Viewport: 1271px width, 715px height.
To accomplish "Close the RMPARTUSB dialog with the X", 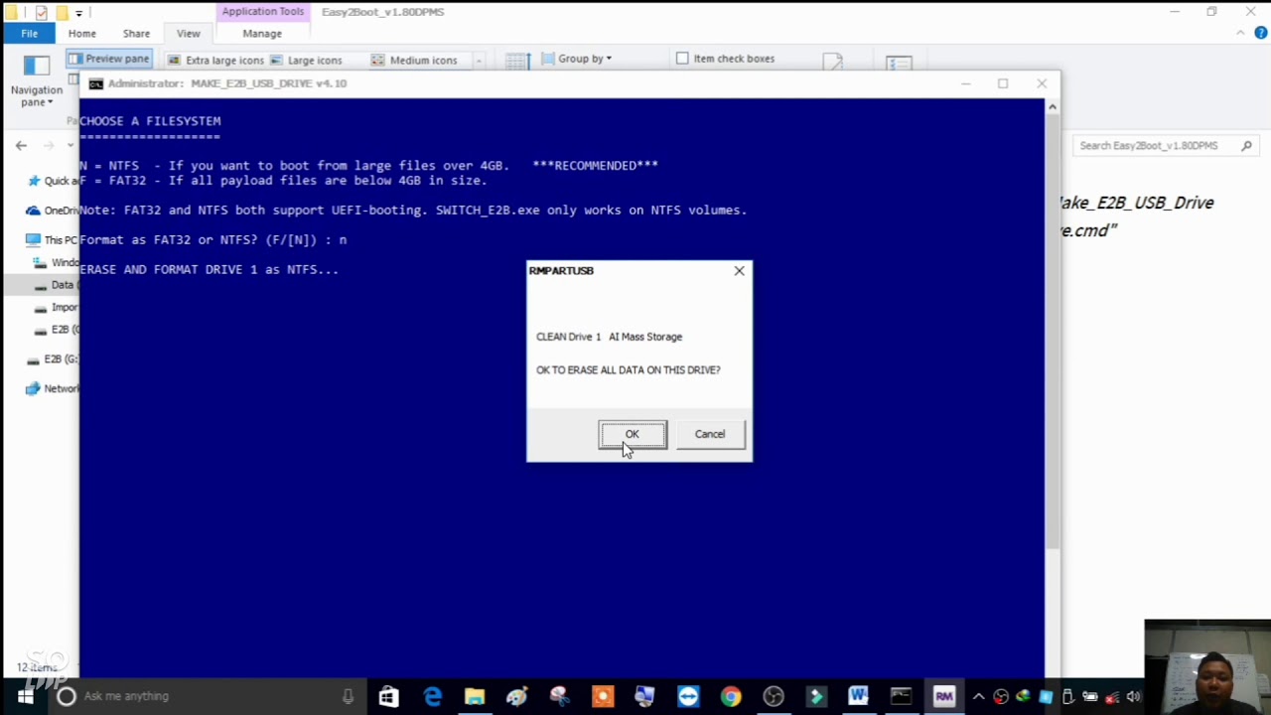I will tap(739, 270).
